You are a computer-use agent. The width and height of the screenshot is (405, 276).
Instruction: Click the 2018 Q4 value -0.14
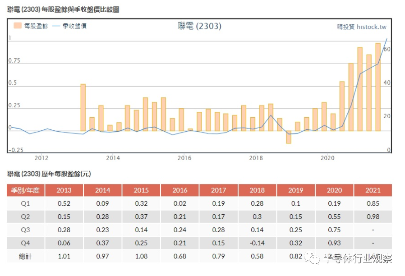257,243
